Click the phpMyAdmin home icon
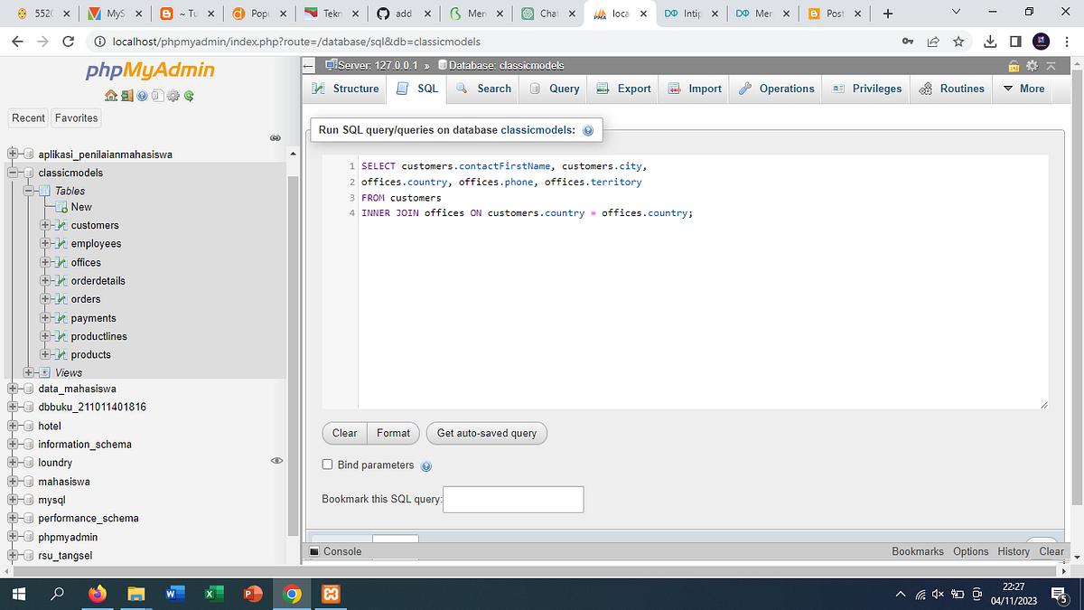The image size is (1084, 610). coord(110,95)
